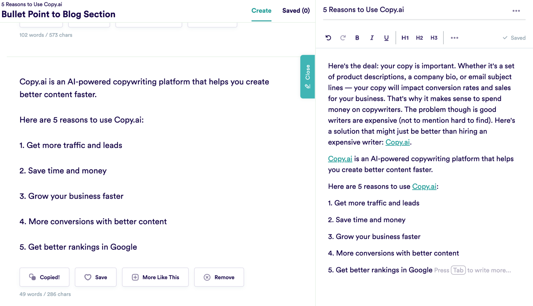Click the Remove button on generated copy
The height and width of the screenshot is (306, 533).
(219, 277)
